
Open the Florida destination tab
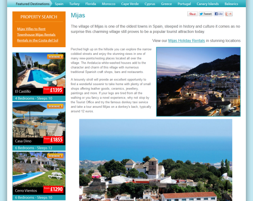[x=91, y=4]
